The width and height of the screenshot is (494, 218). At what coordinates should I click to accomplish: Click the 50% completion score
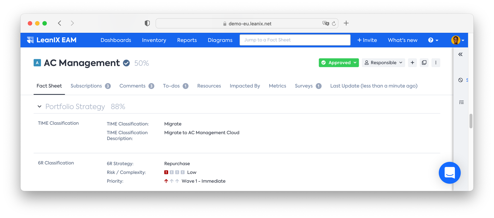pyautogui.click(x=142, y=63)
